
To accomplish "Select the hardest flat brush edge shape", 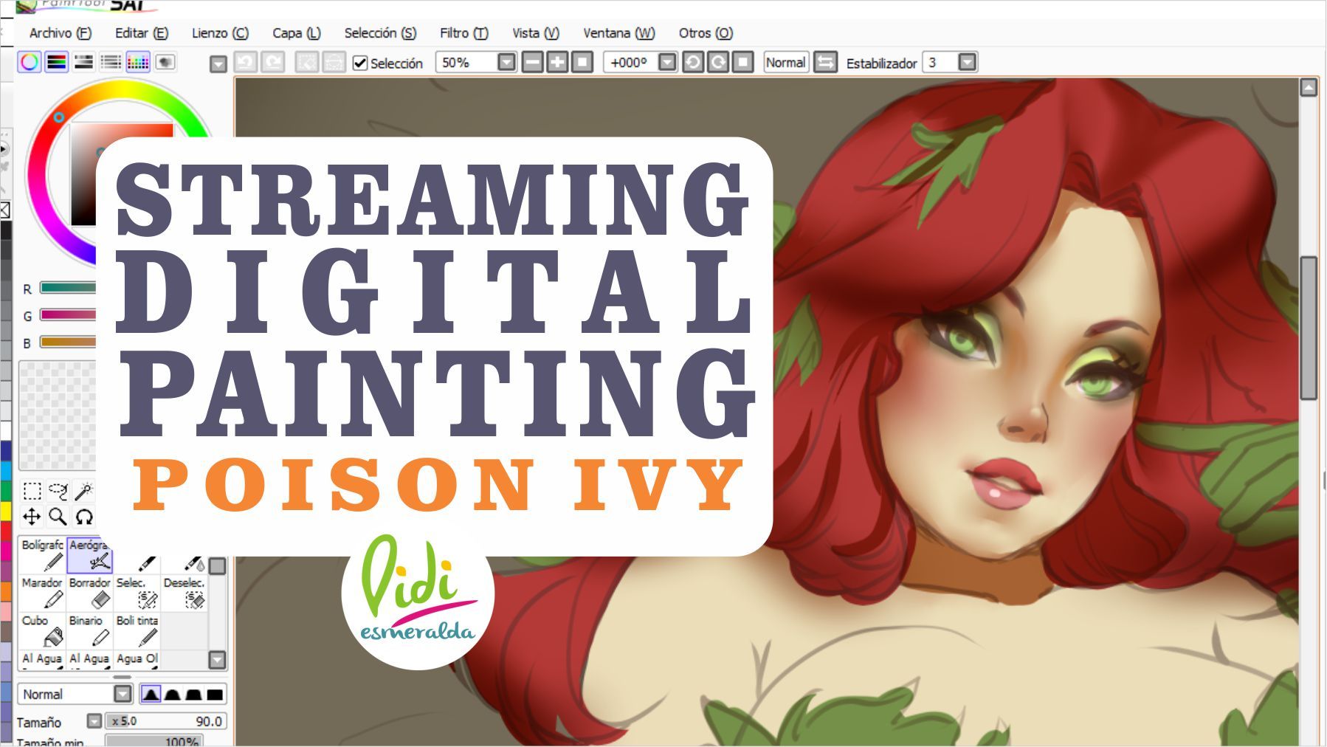I will pyautogui.click(x=215, y=694).
